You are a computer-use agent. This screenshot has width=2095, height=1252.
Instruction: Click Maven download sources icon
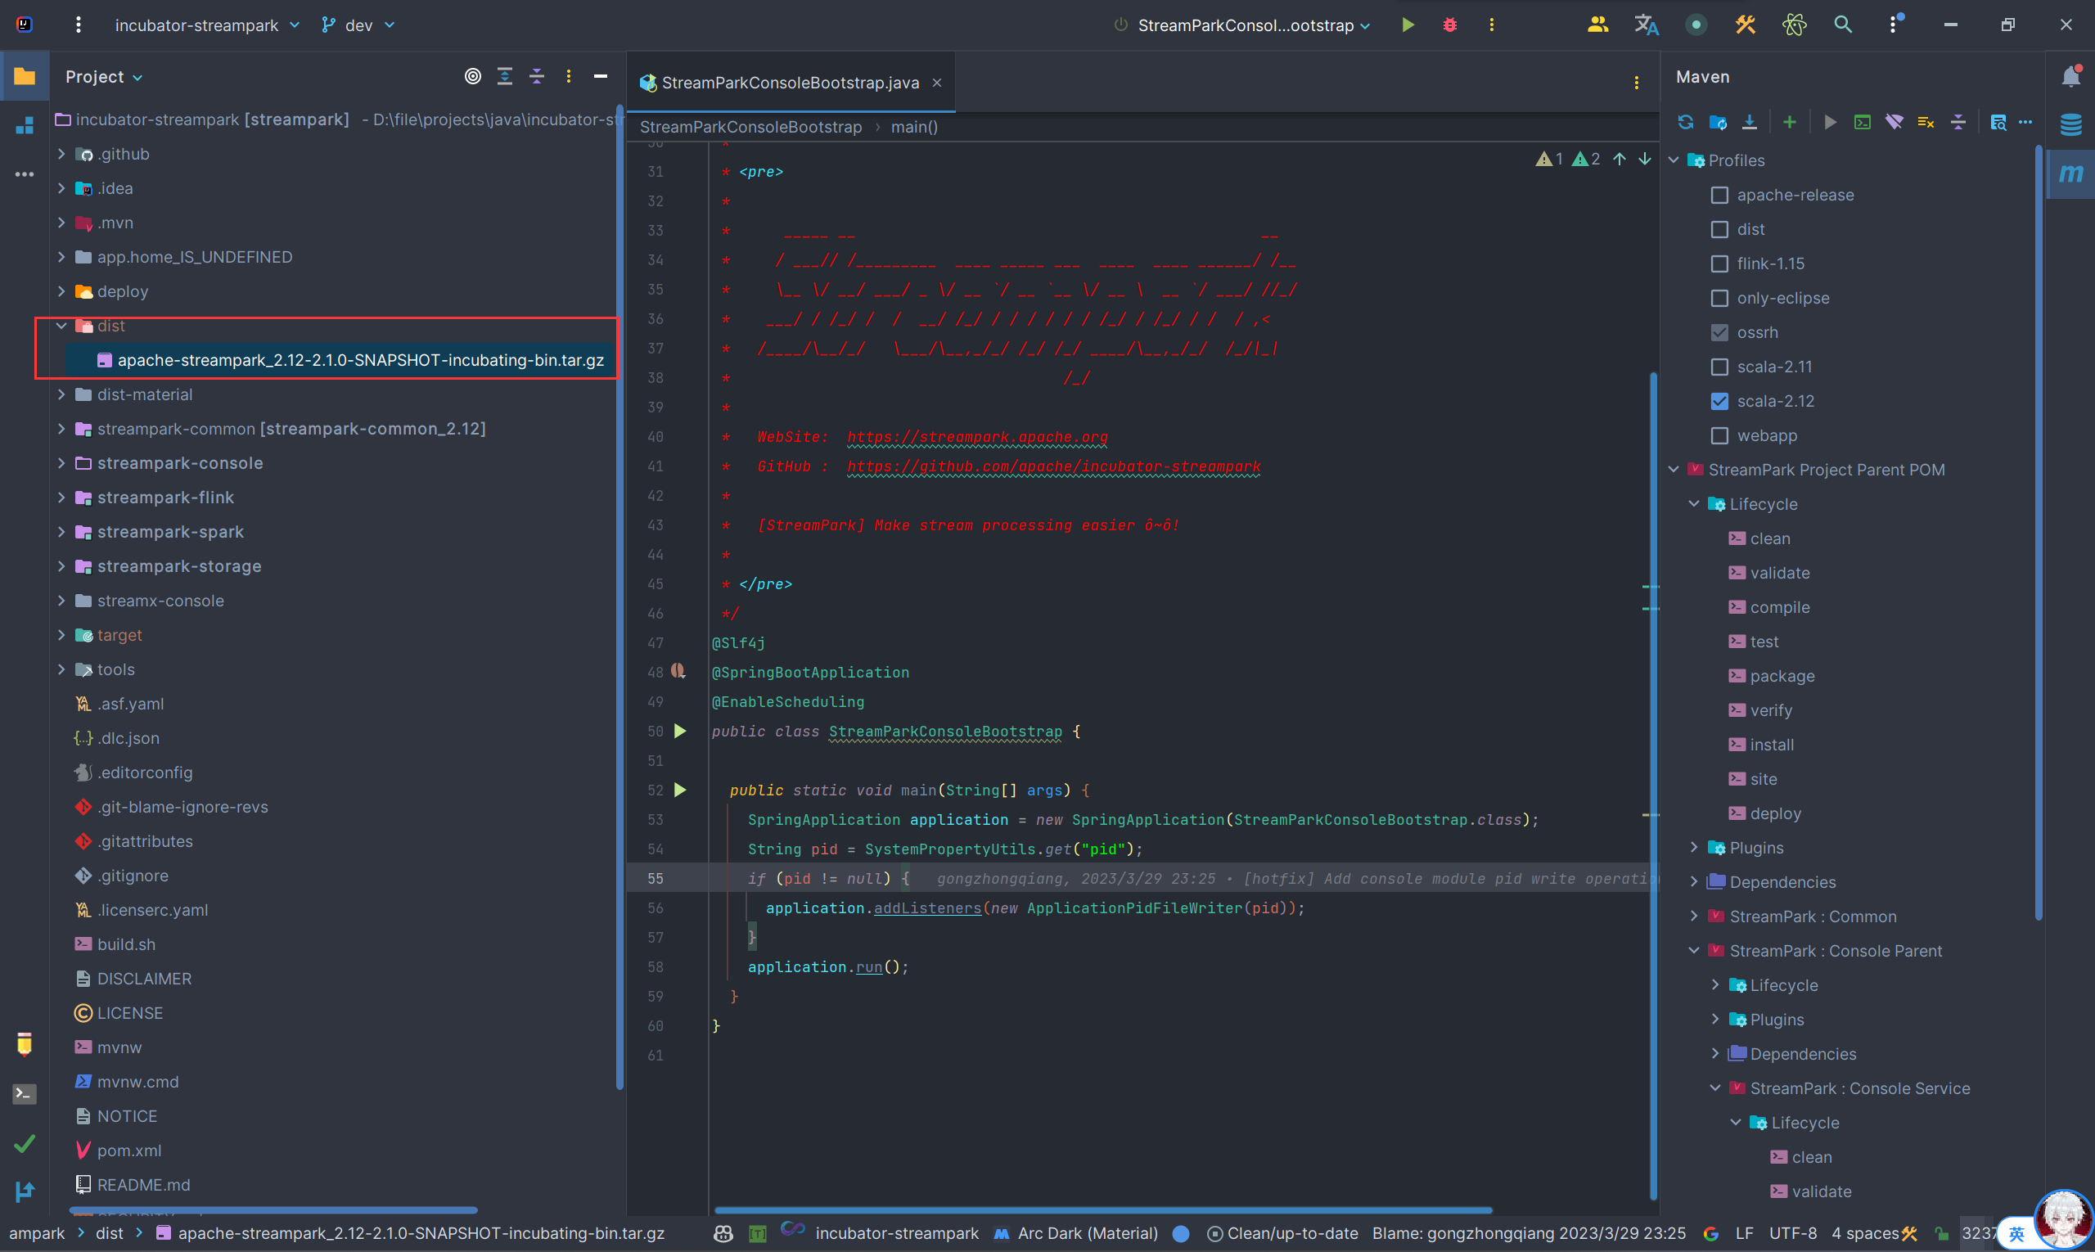pos(1750,122)
